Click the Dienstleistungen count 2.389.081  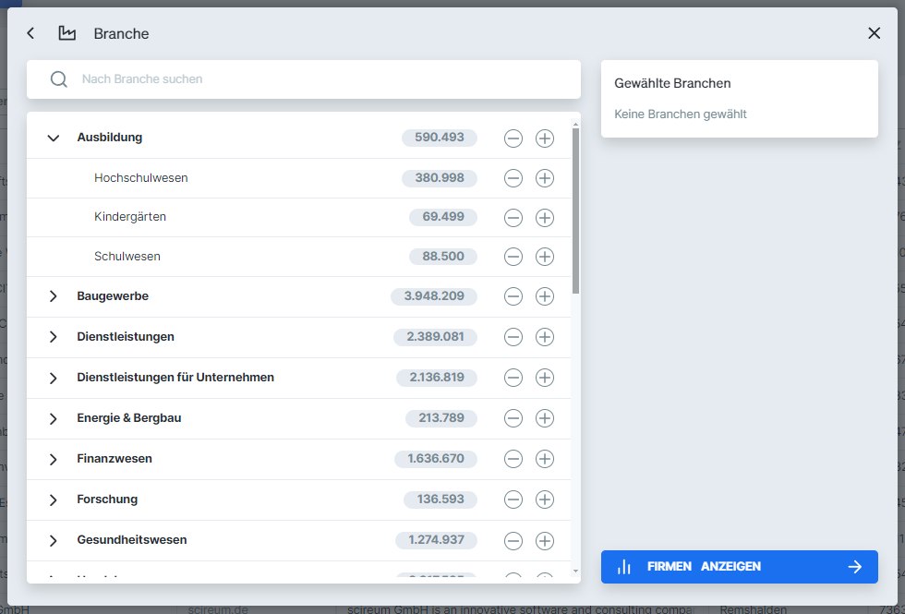coord(435,336)
